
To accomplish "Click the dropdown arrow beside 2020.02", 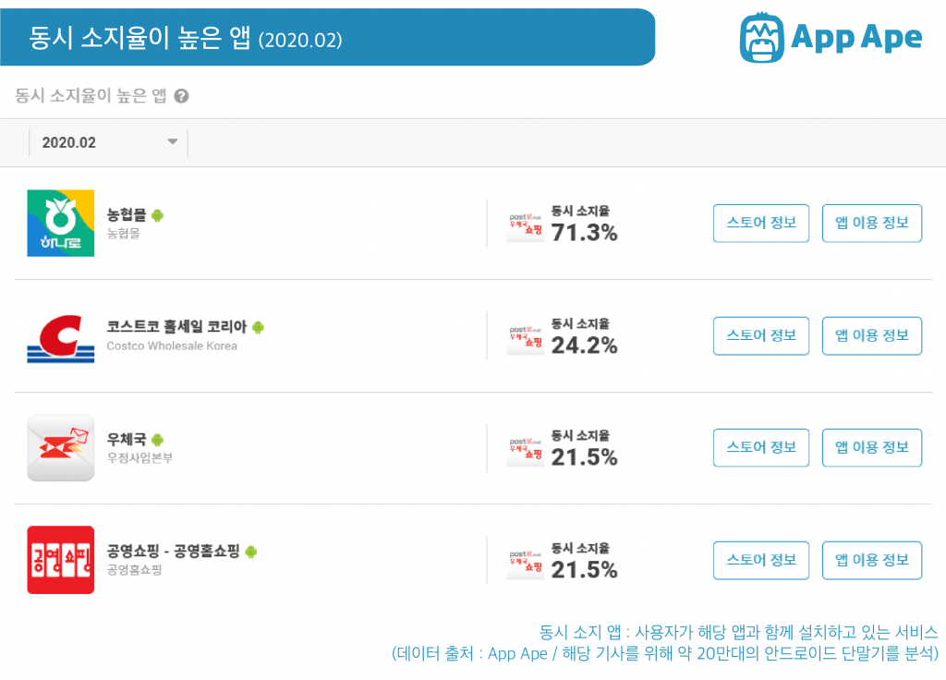I will tap(173, 141).
